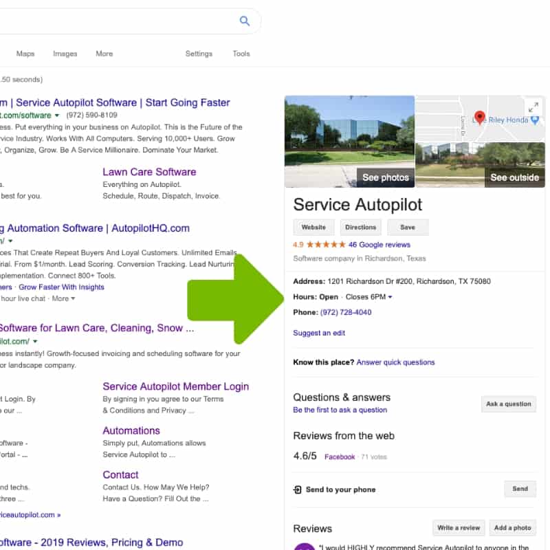This screenshot has height=550, width=550.
Task: Click Software company in Richardson, Texas text
Action: click(360, 258)
